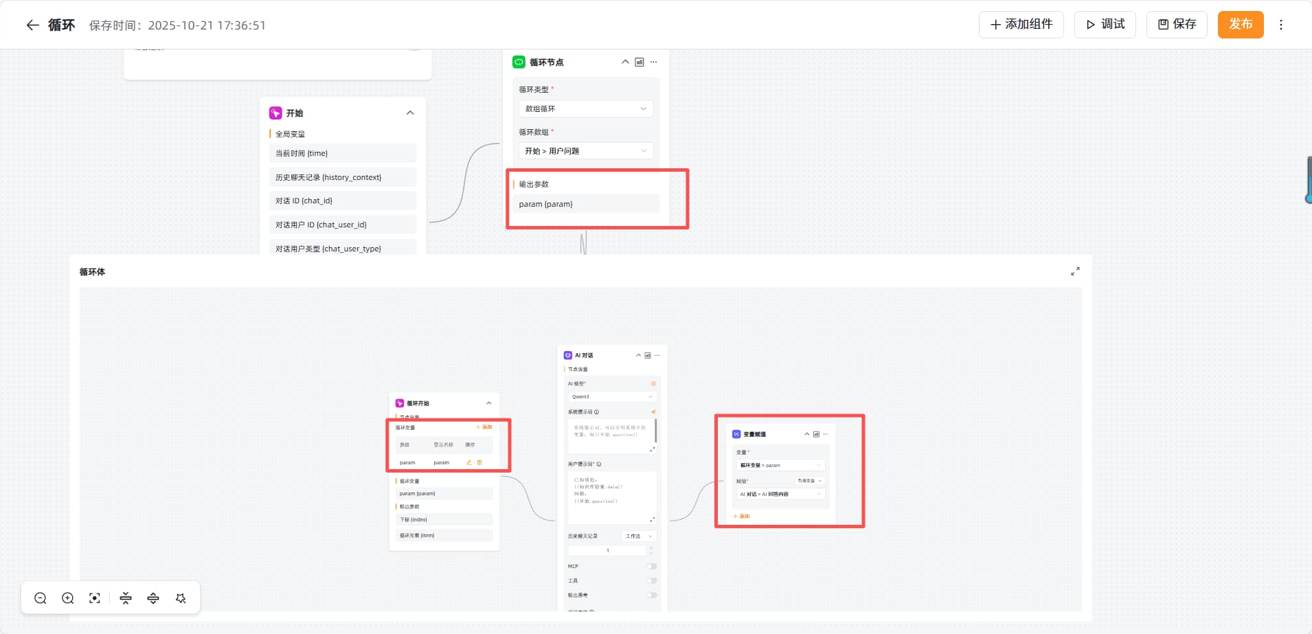Open the 循环类型 dropdown showing 数组循环
Screen dimensions: 1312x634
[x=585, y=109]
